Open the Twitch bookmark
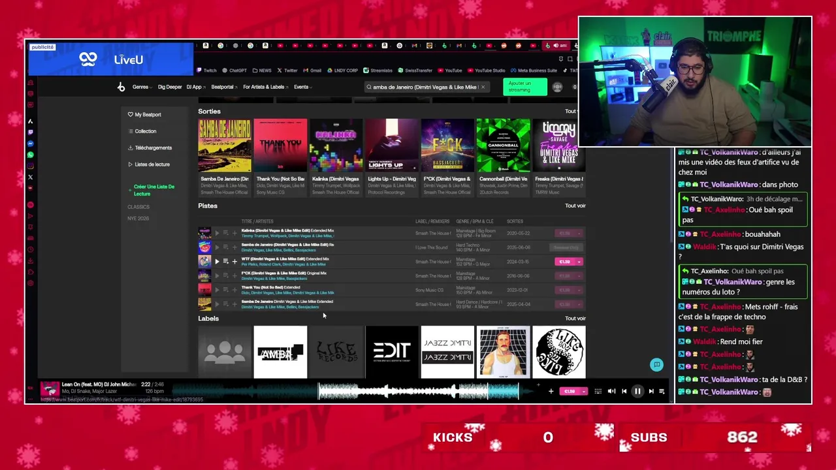836x470 pixels. tap(206, 70)
